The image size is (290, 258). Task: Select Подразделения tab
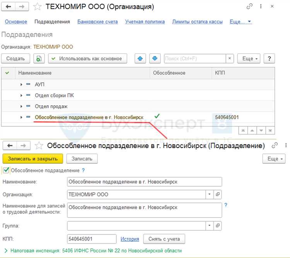tap(52, 22)
